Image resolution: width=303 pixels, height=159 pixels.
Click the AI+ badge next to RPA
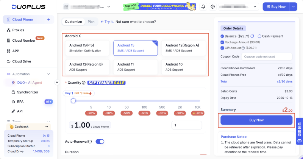[x=48, y=101]
